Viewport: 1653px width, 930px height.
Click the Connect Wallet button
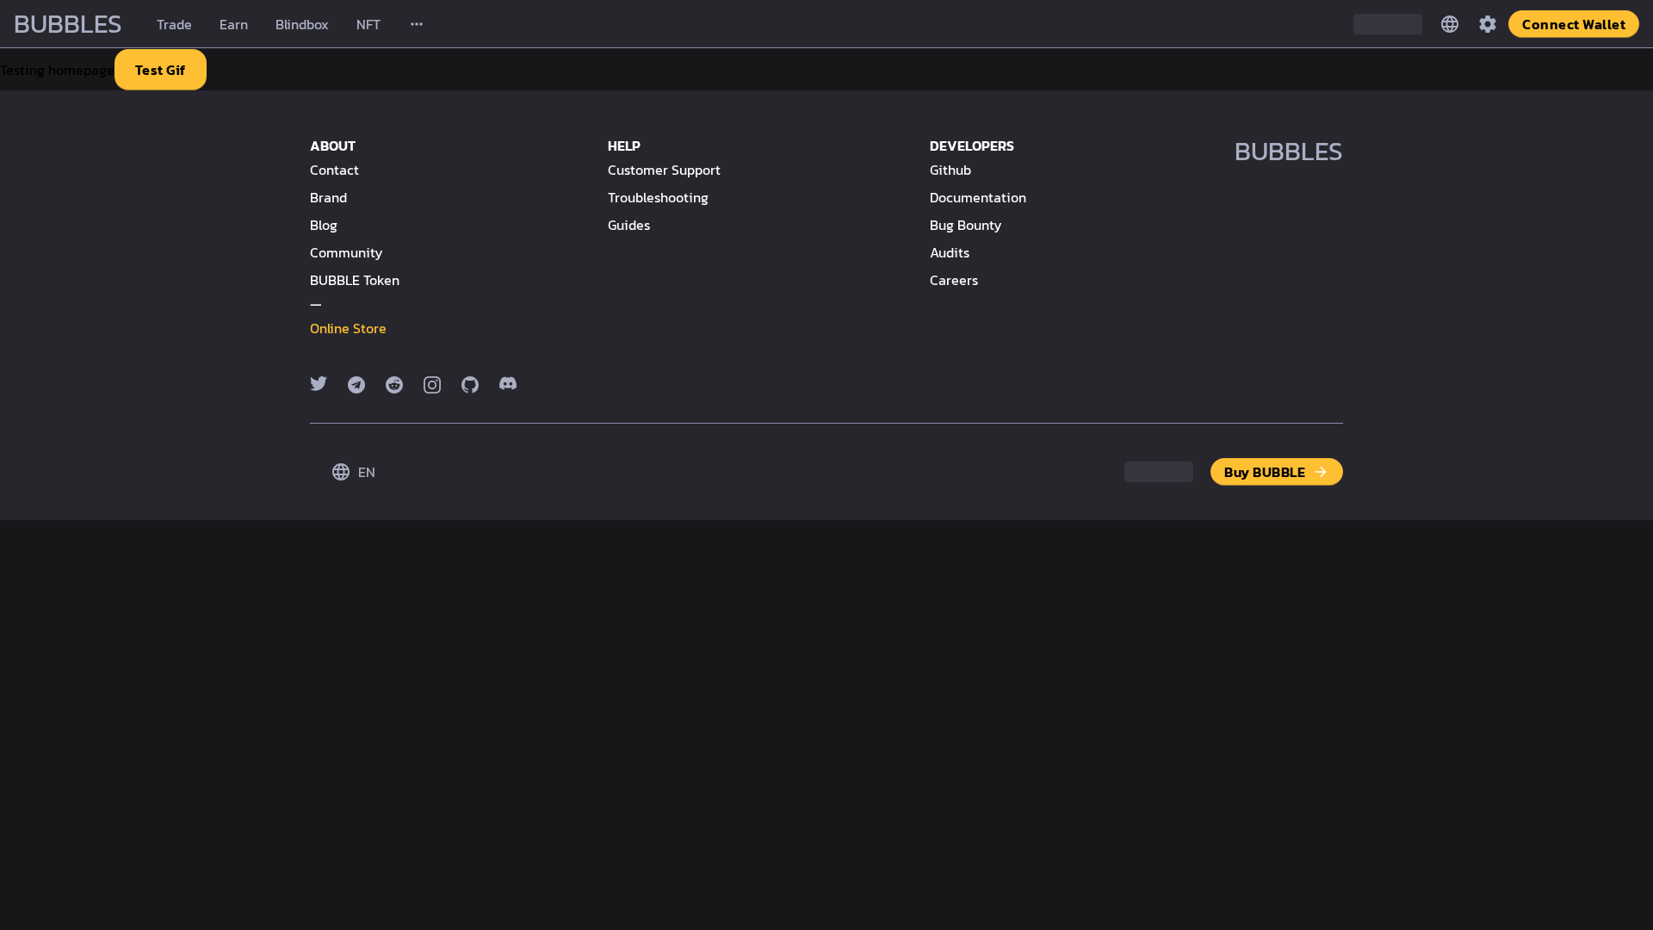pos(1573,24)
